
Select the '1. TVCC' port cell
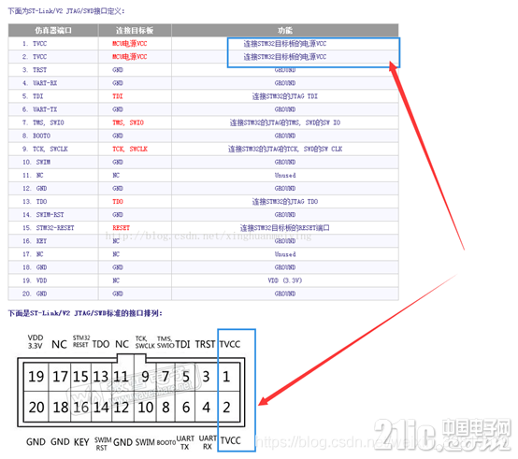53,44
